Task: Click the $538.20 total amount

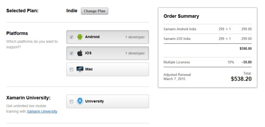Action: coord(241,79)
